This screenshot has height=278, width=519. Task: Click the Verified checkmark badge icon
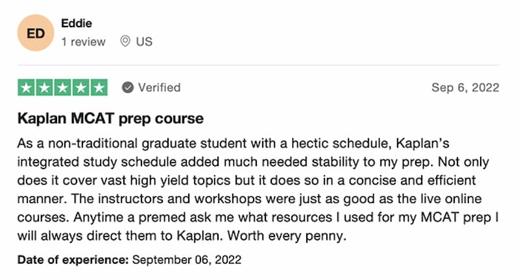(x=128, y=87)
